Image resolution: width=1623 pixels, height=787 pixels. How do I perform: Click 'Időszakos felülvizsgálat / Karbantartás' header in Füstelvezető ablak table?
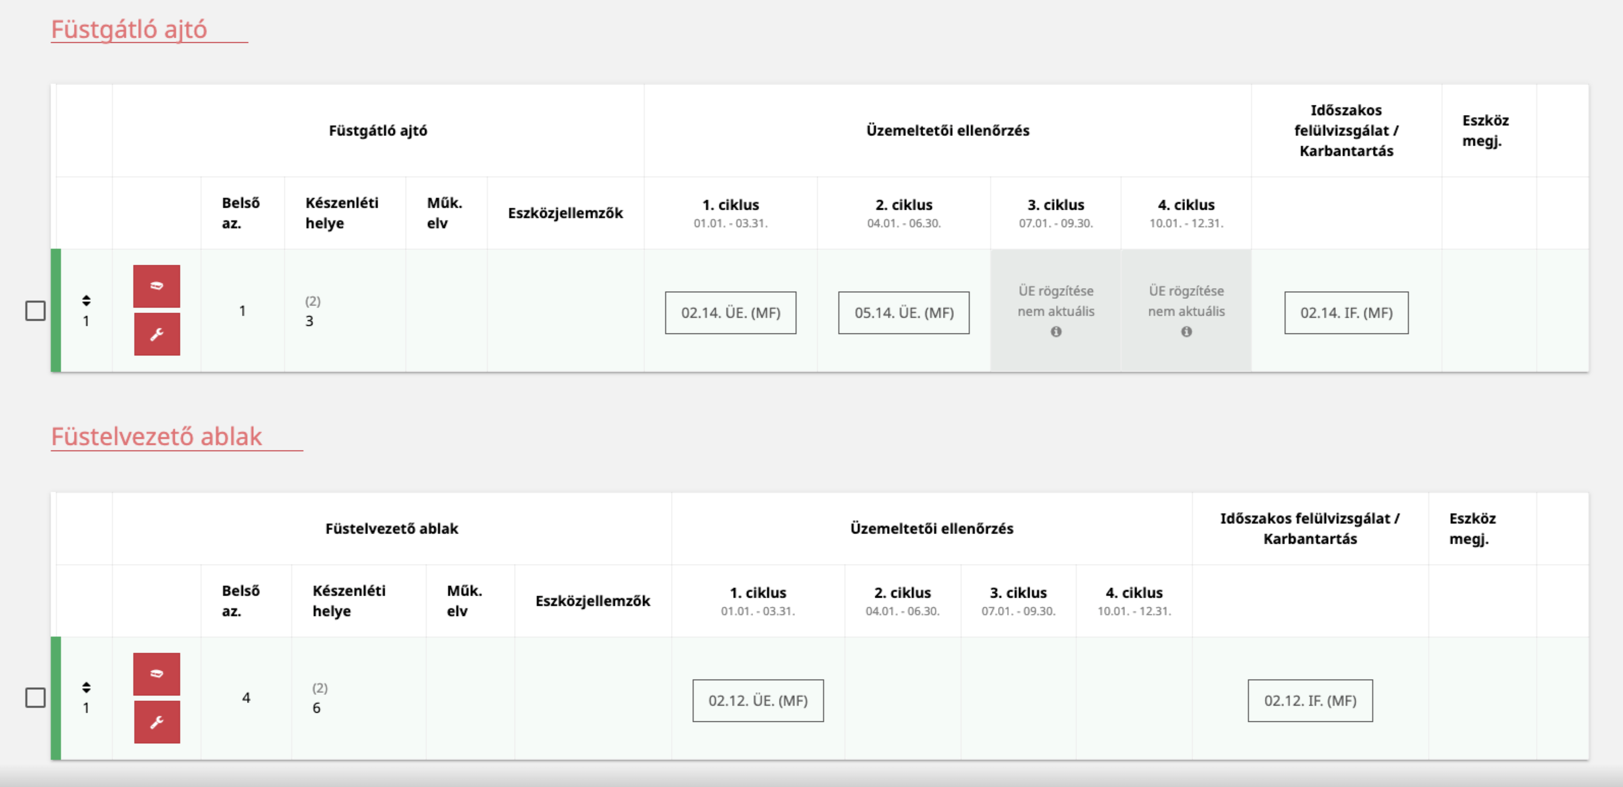(x=1311, y=528)
